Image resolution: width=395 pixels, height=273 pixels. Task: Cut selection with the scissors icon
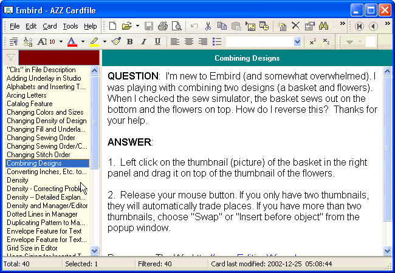[208, 26]
